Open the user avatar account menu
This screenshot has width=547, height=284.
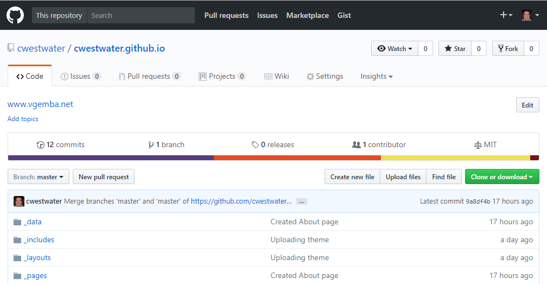pyautogui.click(x=530, y=15)
